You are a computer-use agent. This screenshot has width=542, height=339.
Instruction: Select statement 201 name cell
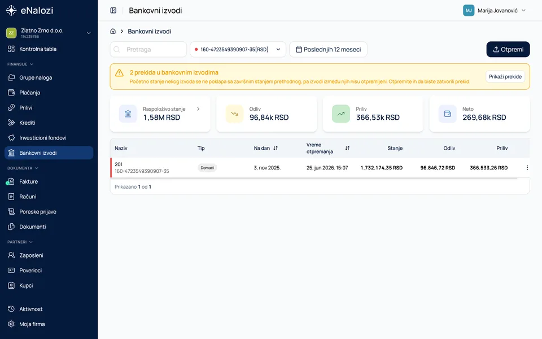click(142, 168)
